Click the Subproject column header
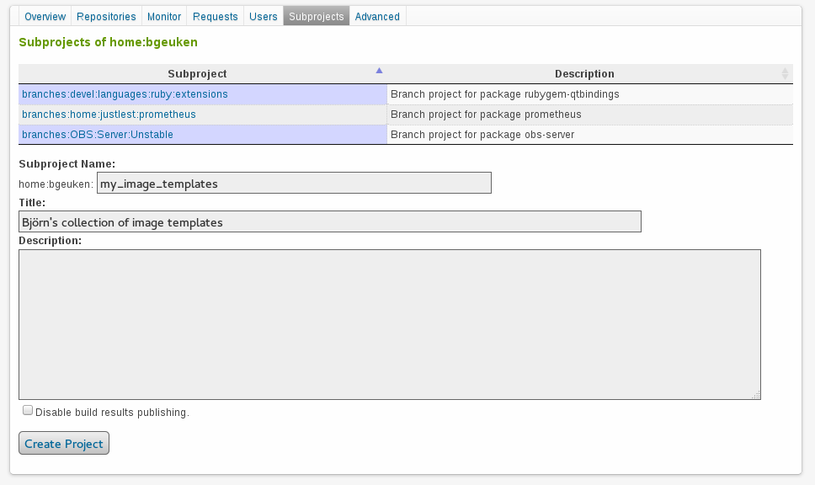 197,74
